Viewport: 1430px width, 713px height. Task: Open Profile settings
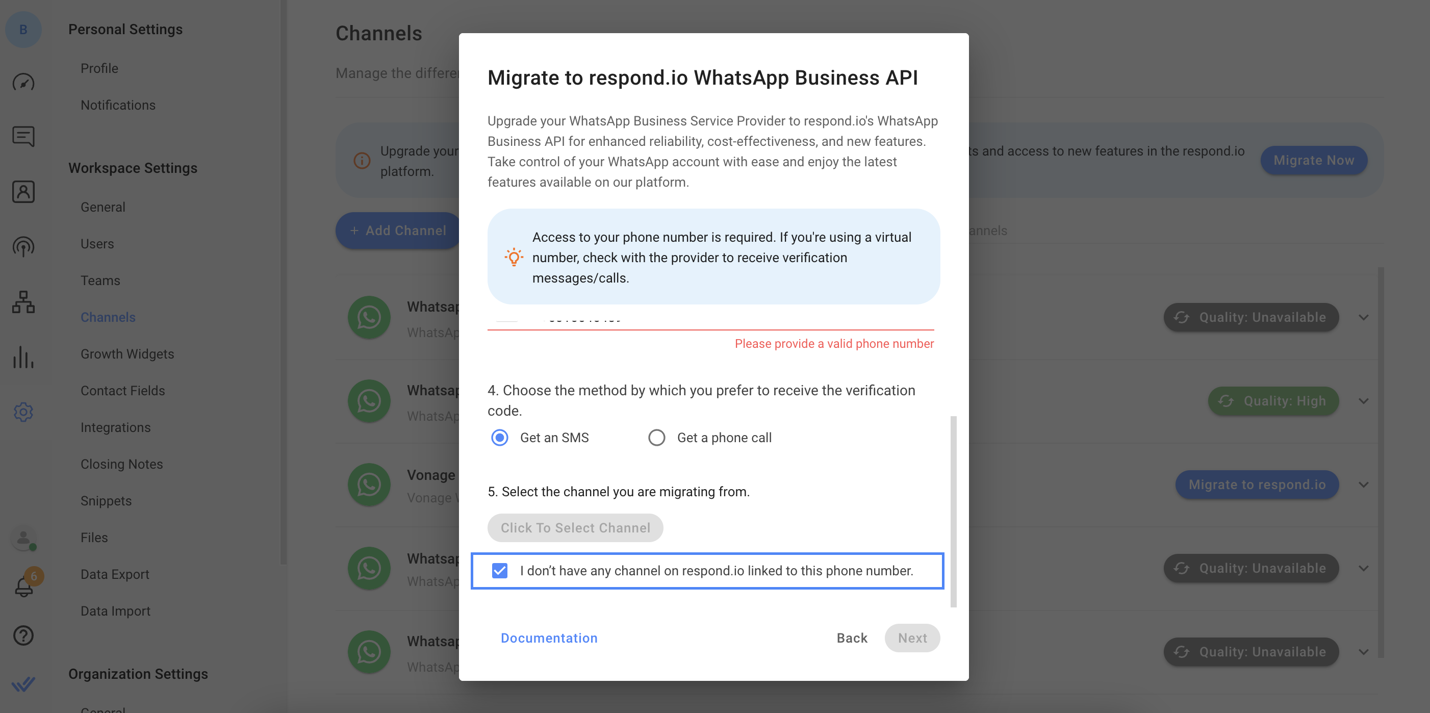99,68
